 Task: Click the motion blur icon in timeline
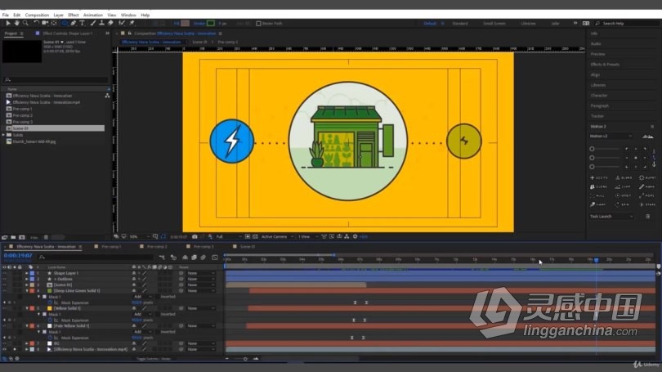point(203,258)
